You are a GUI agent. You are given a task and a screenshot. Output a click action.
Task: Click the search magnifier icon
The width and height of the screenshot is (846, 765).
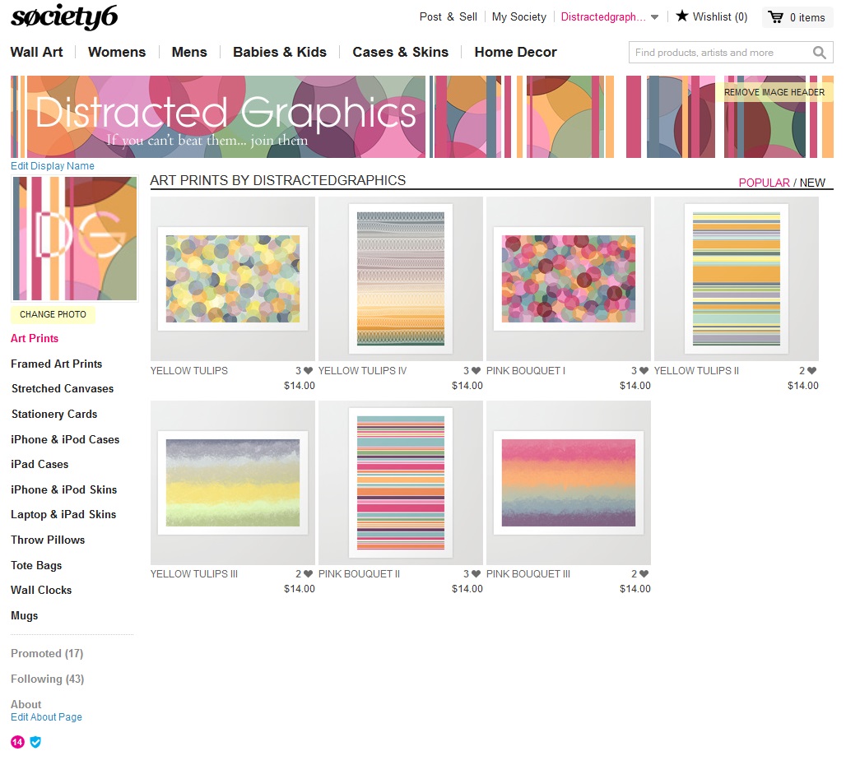819,53
